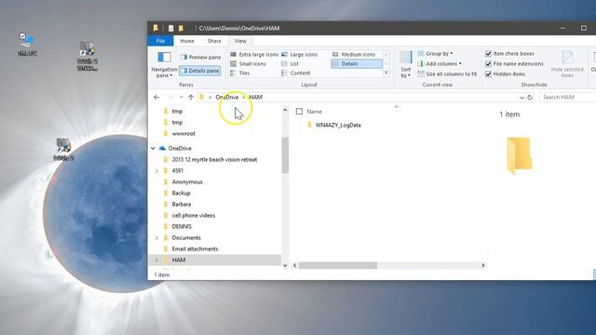Select the Details layout
Screen dimensions: 596x335
click(x=356, y=64)
